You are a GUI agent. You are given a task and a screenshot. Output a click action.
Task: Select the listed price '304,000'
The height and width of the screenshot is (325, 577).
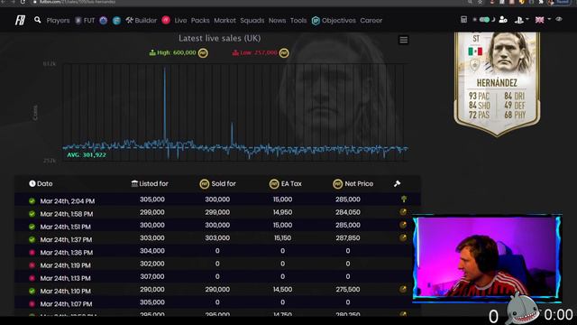152,251
